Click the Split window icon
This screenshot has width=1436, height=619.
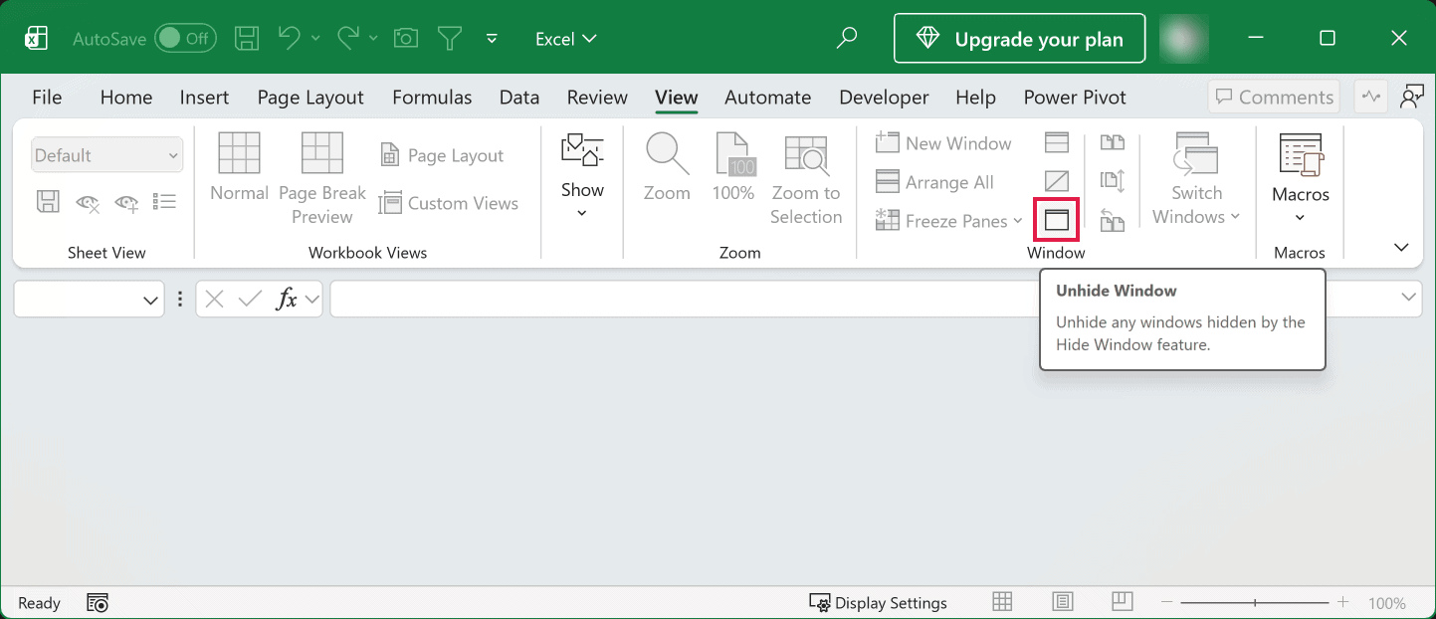(x=1057, y=143)
